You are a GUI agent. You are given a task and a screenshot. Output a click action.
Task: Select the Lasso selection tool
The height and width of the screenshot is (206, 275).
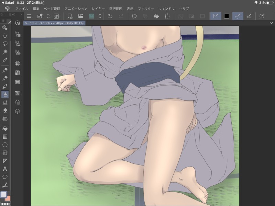tap(5, 44)
